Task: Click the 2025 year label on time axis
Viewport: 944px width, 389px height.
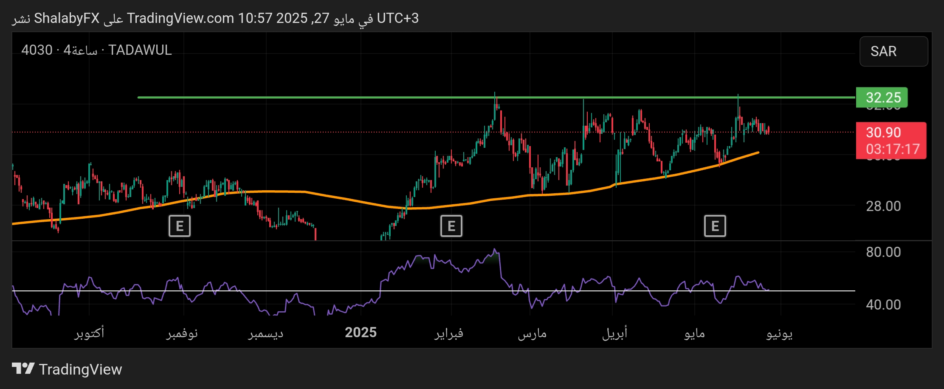Action: click(361, 333)
